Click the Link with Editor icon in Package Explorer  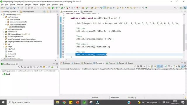click(48, 12)
